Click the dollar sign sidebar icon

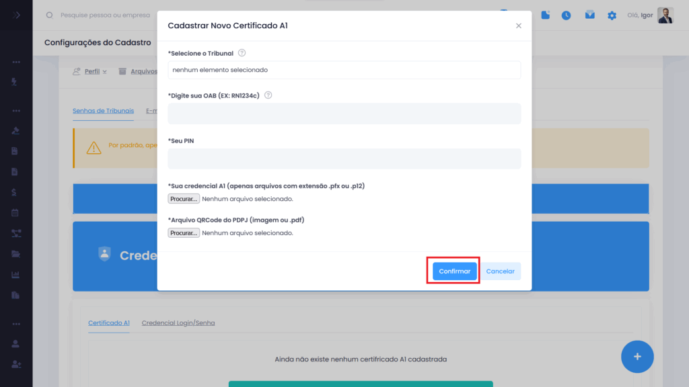pyautogui.click(x=15, y=192)
